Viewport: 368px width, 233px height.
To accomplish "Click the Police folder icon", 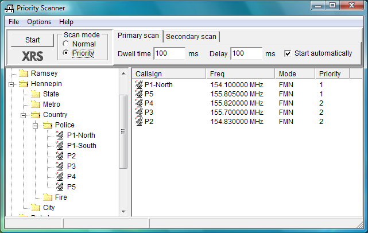I will tap(48, 125).
